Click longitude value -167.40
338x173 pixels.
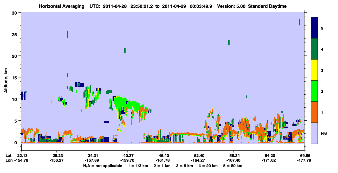coord(233,160)
